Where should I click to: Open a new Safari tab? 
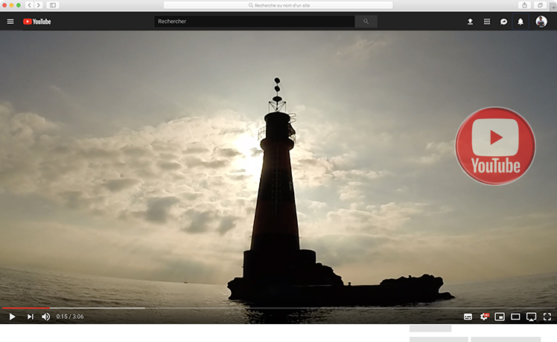click(553, 7)
